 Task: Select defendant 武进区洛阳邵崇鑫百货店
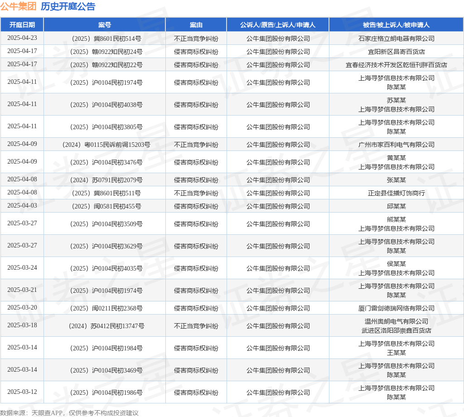pos(396,330)
